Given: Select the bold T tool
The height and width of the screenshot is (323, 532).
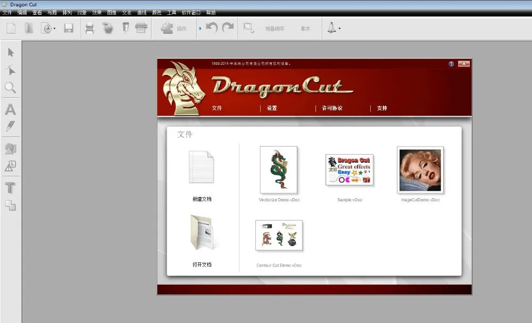Looking at the screenshot, I should coord(10,188).
